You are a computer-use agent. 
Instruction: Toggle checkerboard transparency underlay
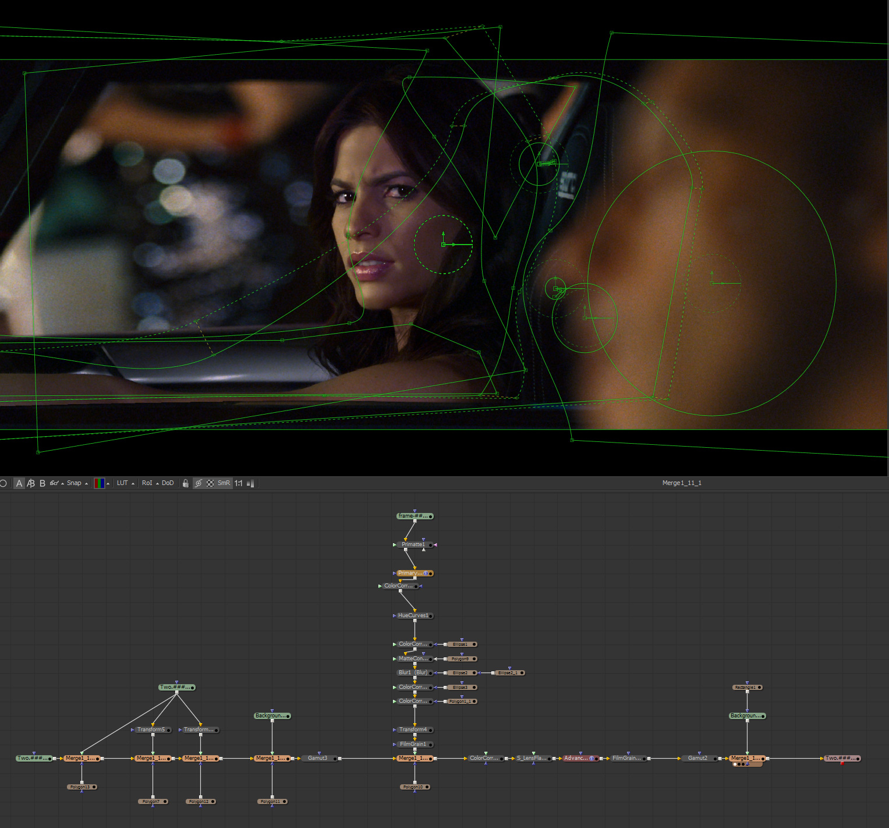[210, 483]
